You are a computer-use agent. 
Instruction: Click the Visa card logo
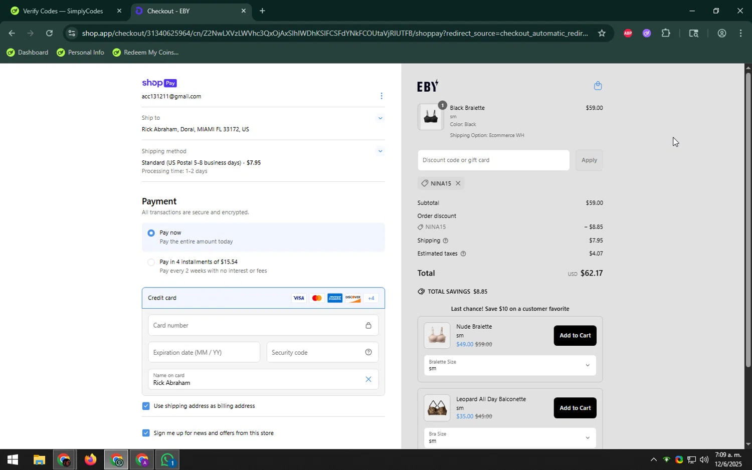click(x=299, y=298)
